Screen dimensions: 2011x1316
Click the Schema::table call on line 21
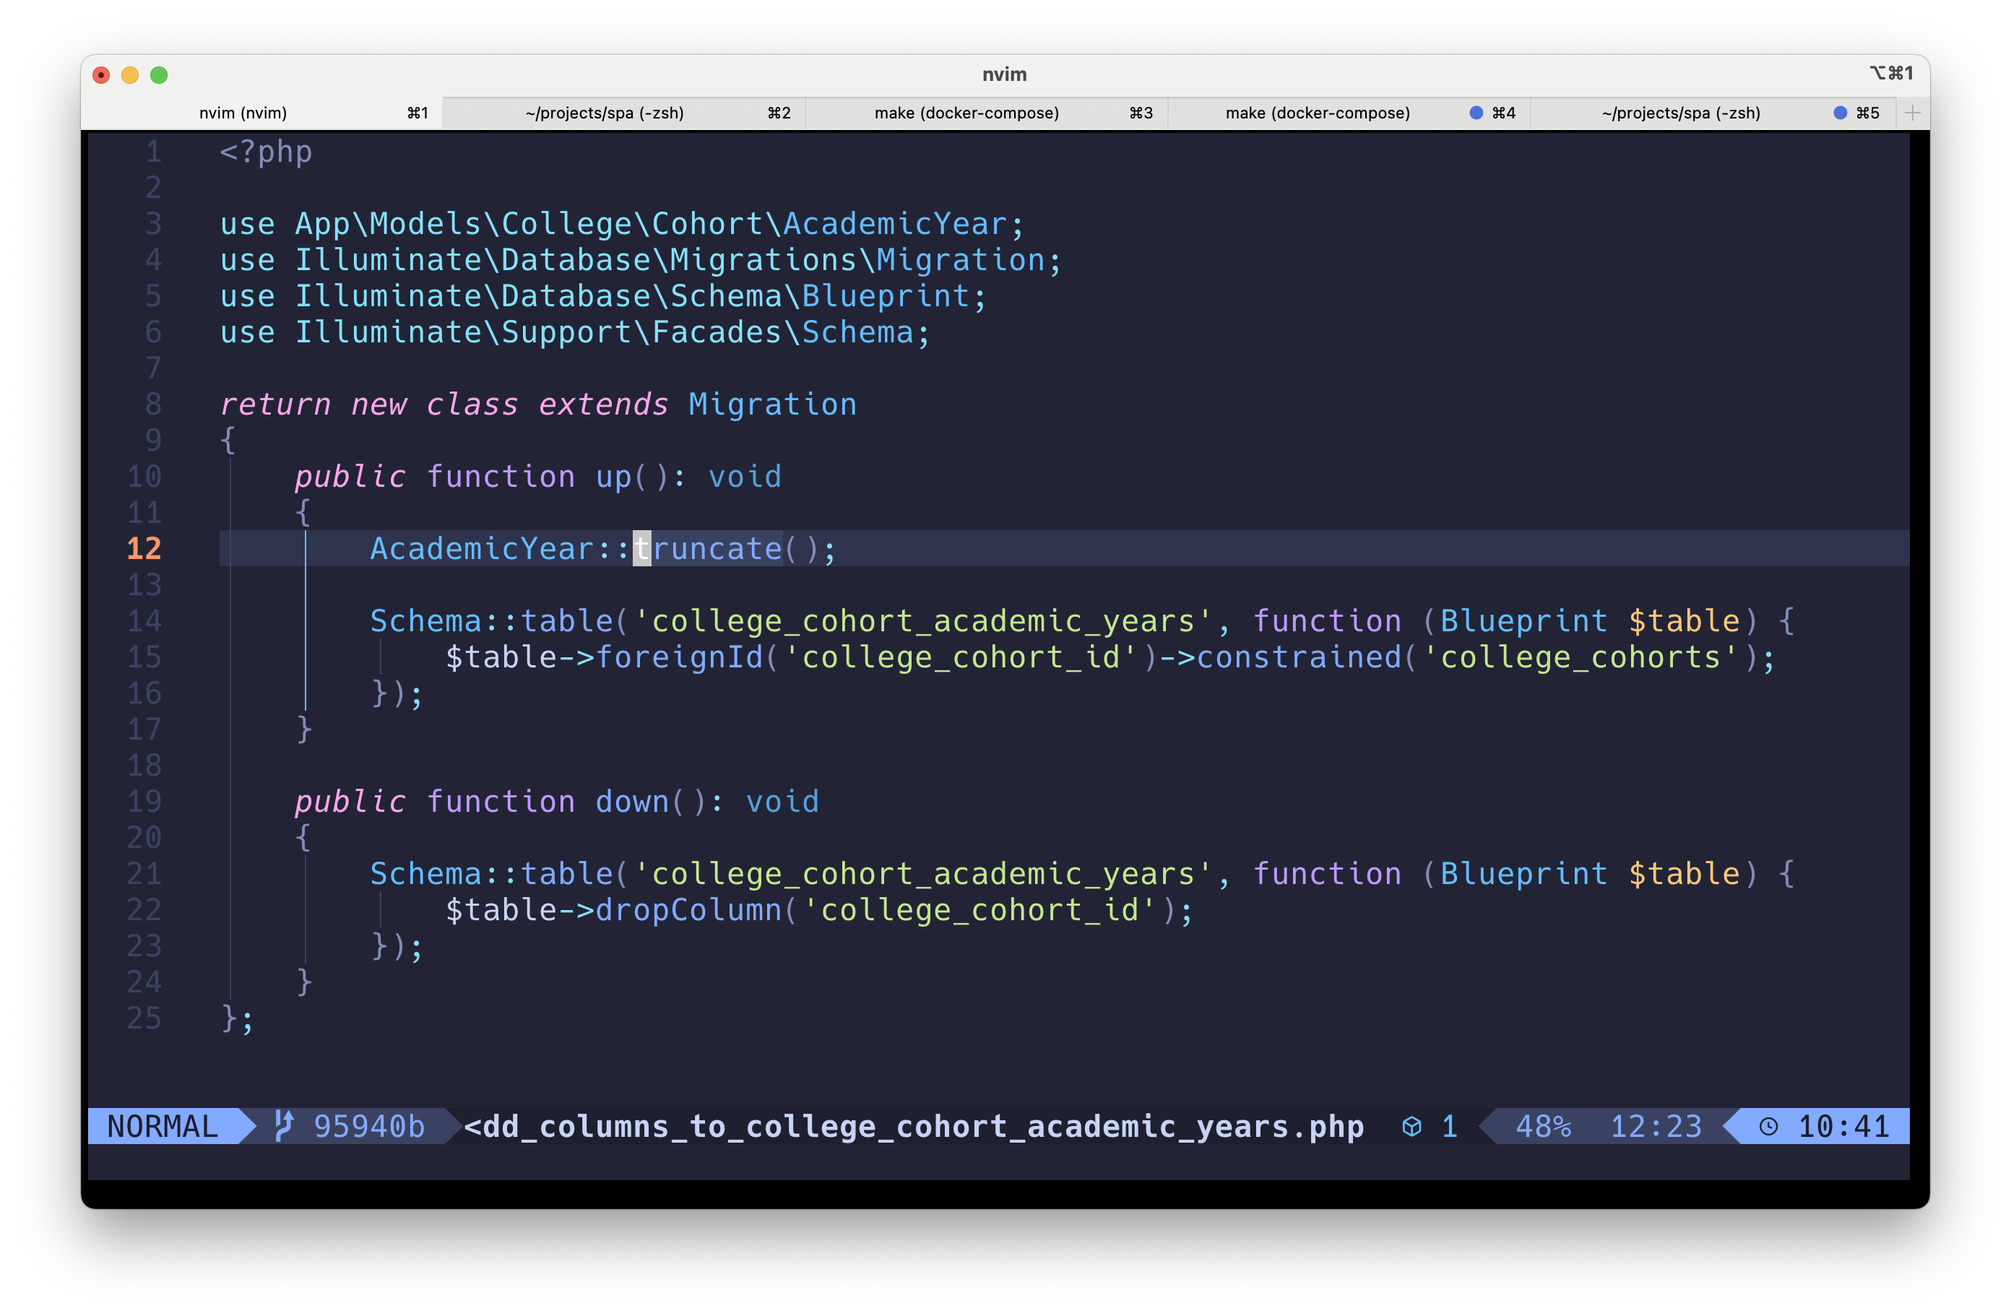(492, 874)
